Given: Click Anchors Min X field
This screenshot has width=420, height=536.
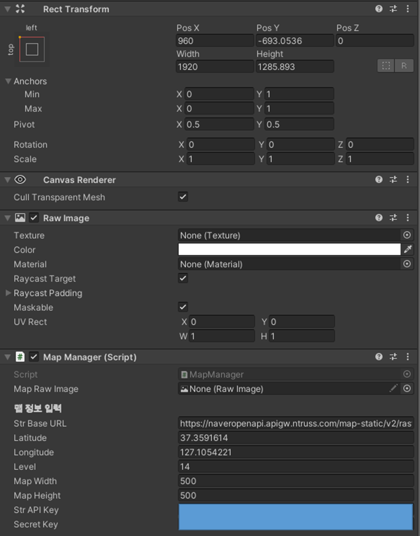Looking at the screenshot, I should [219, 94].
